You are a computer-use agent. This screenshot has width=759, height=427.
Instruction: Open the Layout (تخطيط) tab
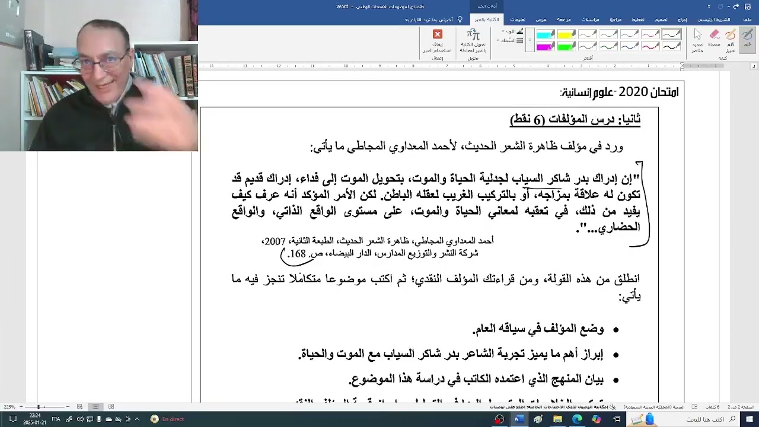[638, 20]
